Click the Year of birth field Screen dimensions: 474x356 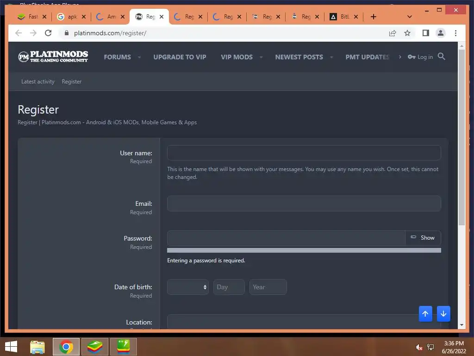tap(268, 287)
